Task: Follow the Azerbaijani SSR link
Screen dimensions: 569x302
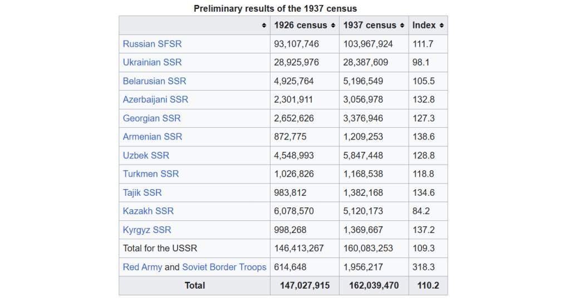Action: pyautogui.click(x=155, y=100)
